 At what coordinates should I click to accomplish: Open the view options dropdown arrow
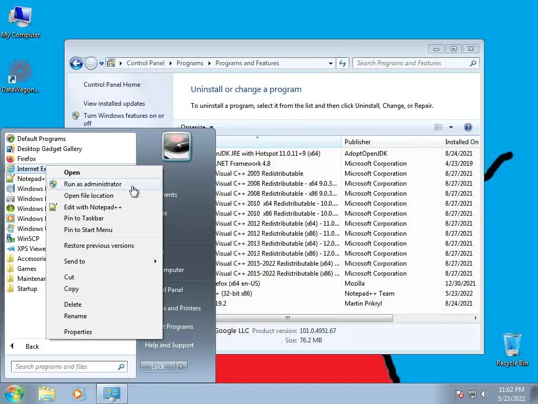point(451,127)
